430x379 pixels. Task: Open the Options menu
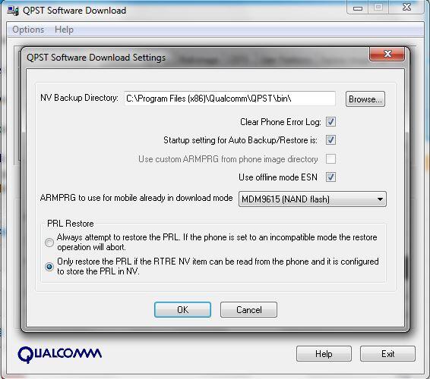[x=28, y=30]
